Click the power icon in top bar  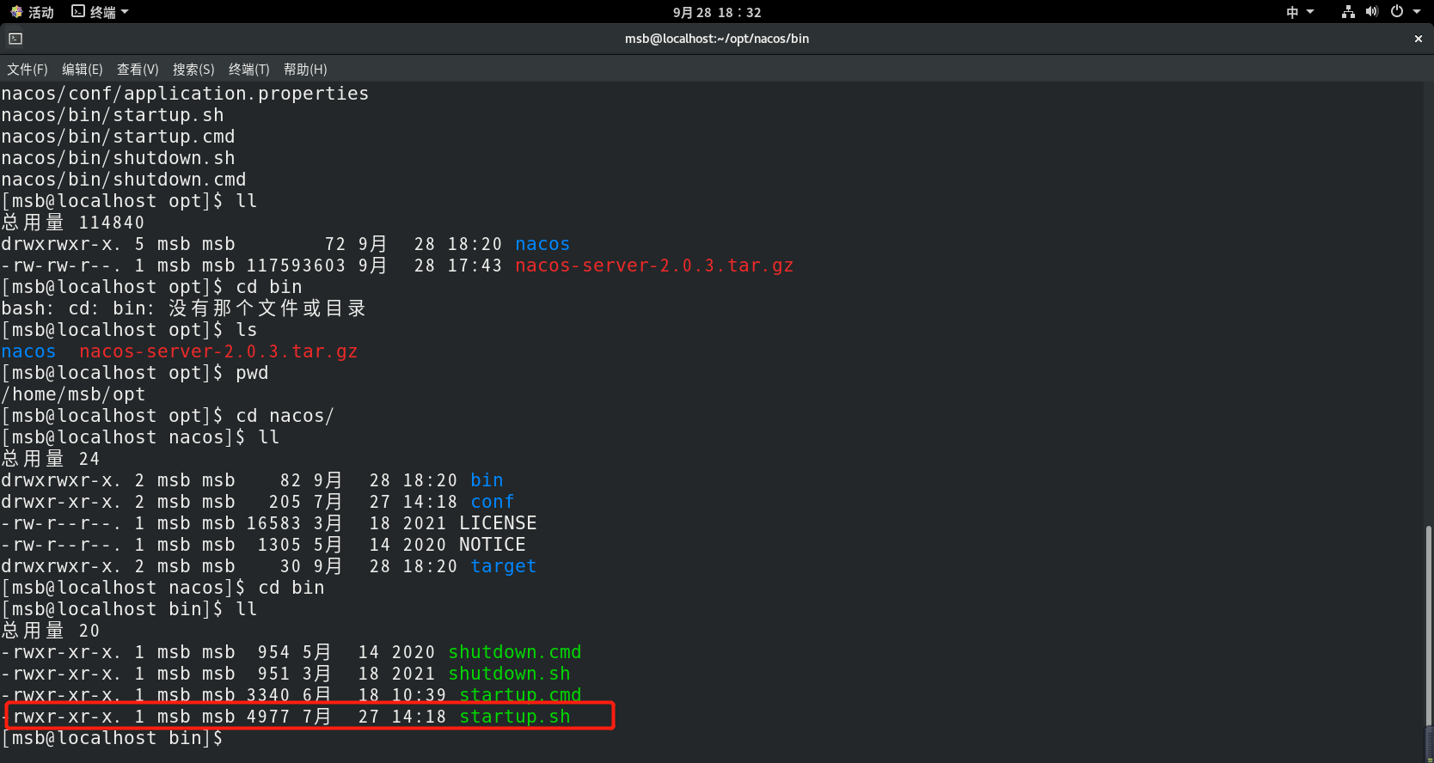pos(1397,12)
